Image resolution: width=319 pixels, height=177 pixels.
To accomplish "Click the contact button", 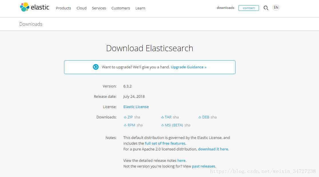I will (249, 8).
